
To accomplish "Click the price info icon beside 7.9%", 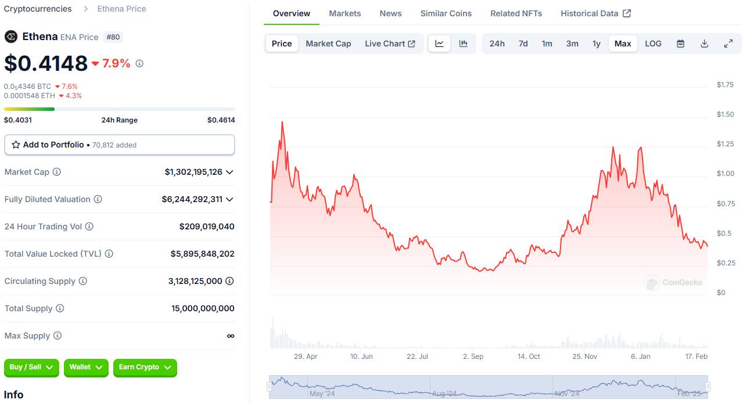I will pos(139,63).
